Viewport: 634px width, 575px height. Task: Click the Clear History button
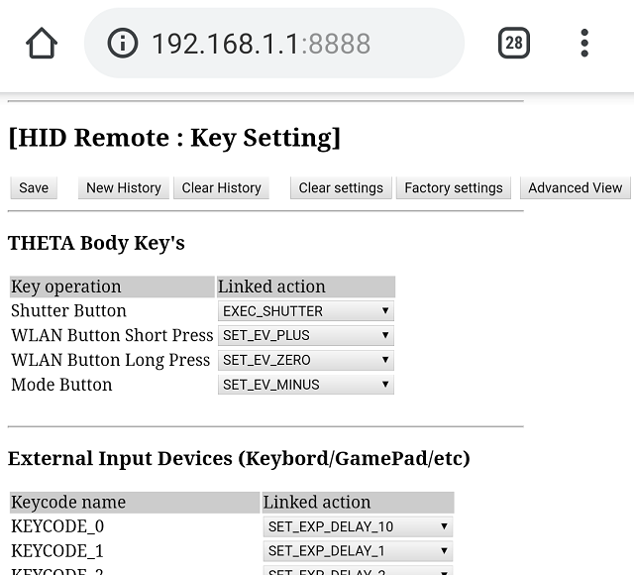(221, 187)
